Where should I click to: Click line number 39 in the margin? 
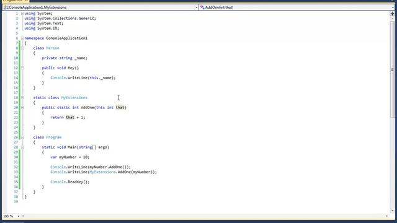16,201
